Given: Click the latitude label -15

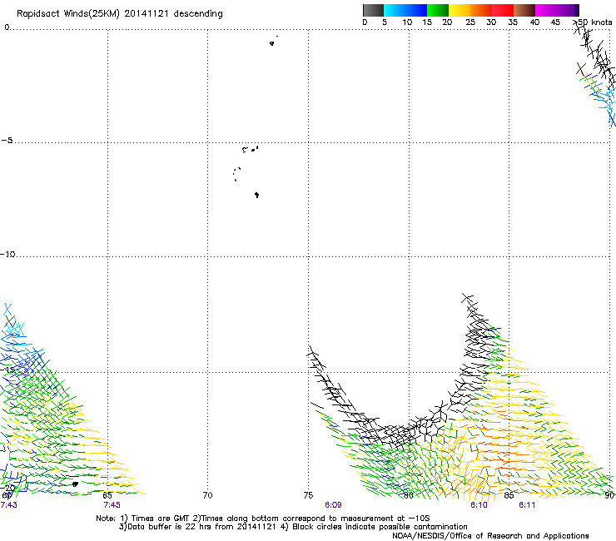Looking at the screenshot, I should 7,370.
